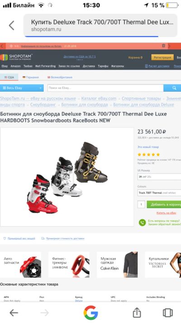The width and height of the screenshot is (181, 323).
Task: Click the SHOPOTAM logo
Action: click(16, 57)
